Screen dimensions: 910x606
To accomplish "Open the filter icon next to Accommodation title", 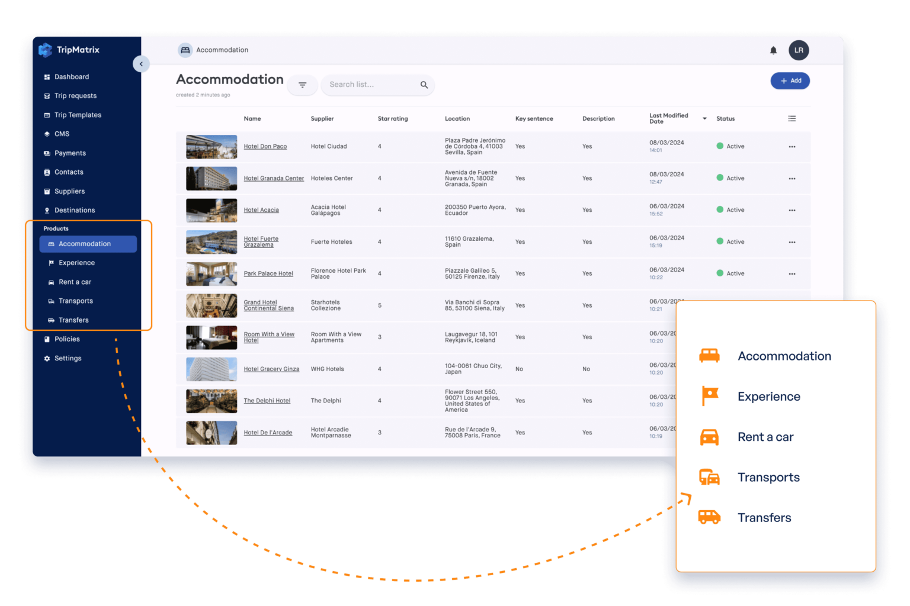I will (302, 85).
